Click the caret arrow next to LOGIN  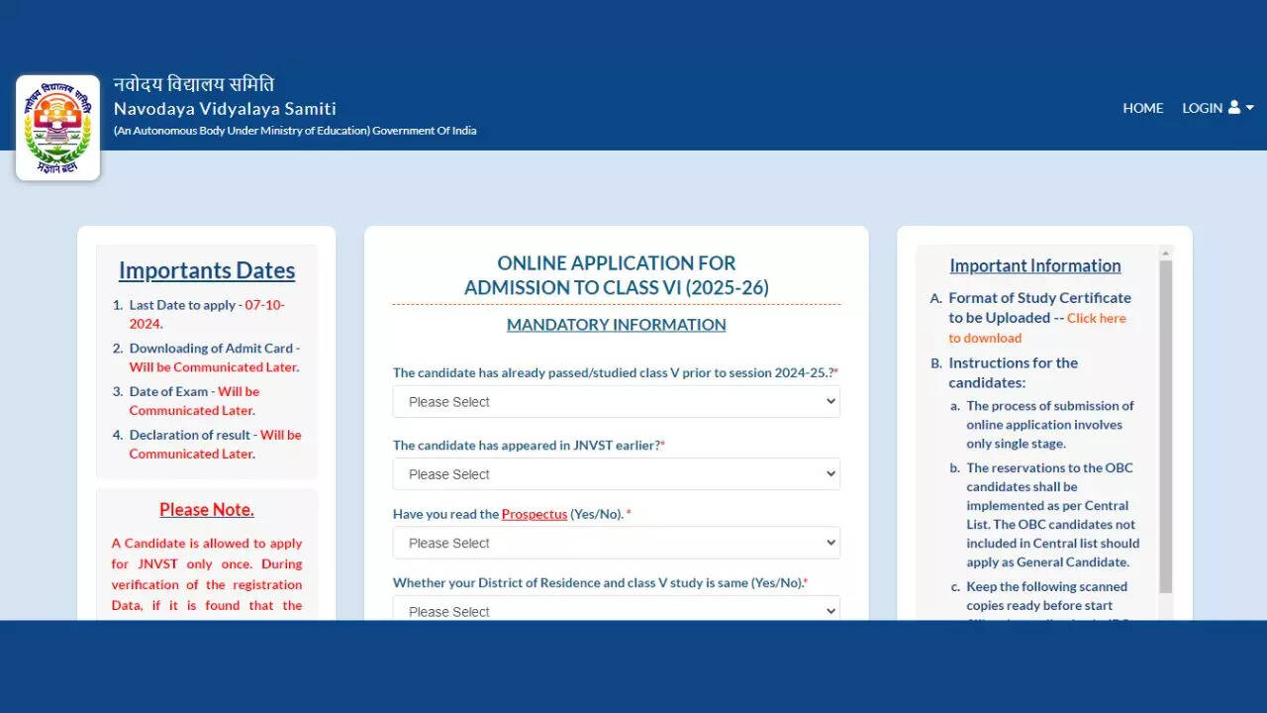[1250, 108]
